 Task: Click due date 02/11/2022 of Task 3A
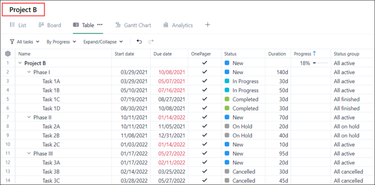(172, 163)
